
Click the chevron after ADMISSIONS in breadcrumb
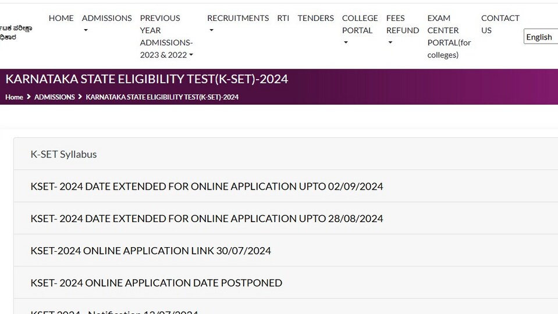click(80, 97)
